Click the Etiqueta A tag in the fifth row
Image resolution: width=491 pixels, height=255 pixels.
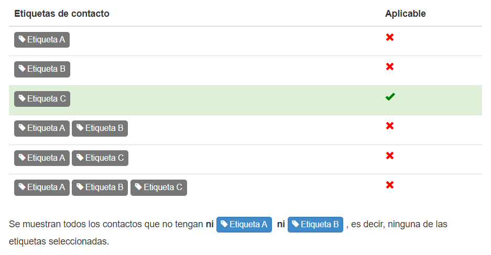[x=41, y=158]
